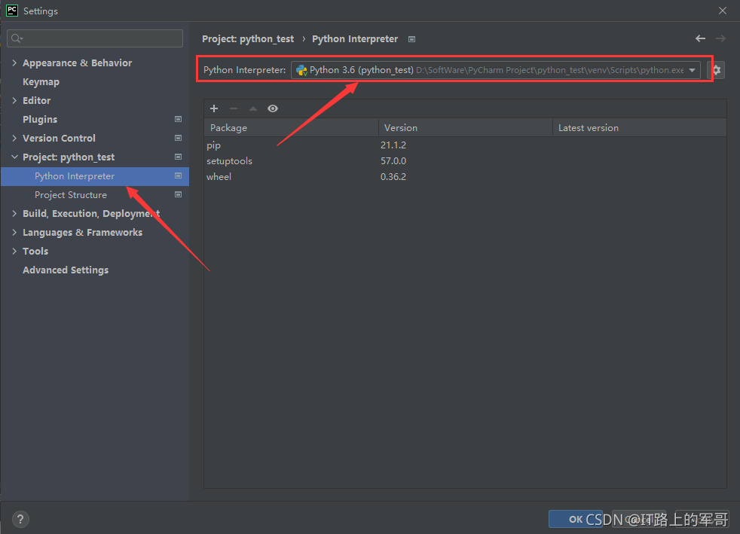Click the project-level icon on the Version Control row
The height and width of the screenshot is (534, 740).
pos(178,139)
